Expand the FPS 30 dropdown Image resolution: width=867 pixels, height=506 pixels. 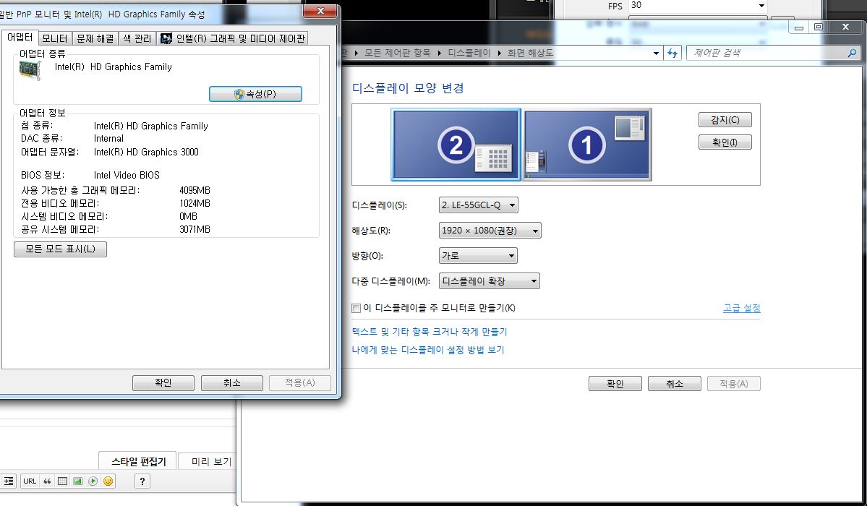[761, 6]
